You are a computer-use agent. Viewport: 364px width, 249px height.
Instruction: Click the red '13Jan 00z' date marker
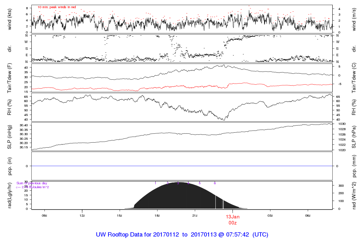pyautogui.click(x=233, y=219)
